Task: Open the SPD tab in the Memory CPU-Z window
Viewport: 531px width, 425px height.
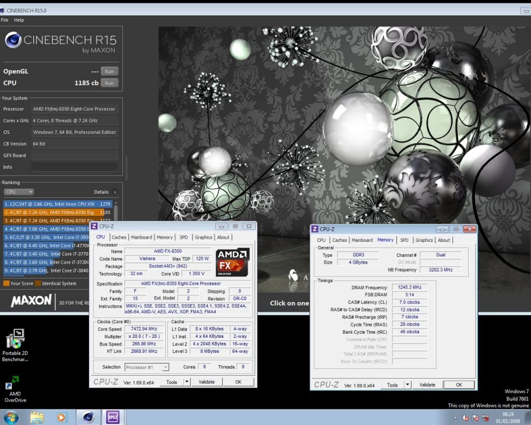Action: tap(404, 240)
